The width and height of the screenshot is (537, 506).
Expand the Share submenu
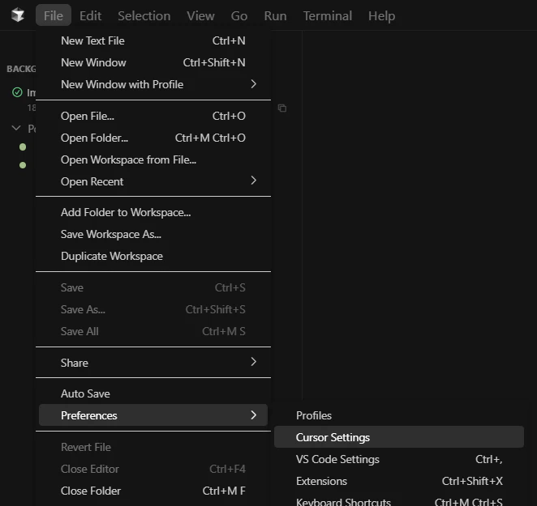coord(153,363)
